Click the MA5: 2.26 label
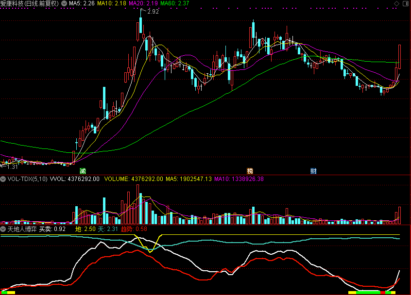Screen dimensions: 411x295 [82, 3]
